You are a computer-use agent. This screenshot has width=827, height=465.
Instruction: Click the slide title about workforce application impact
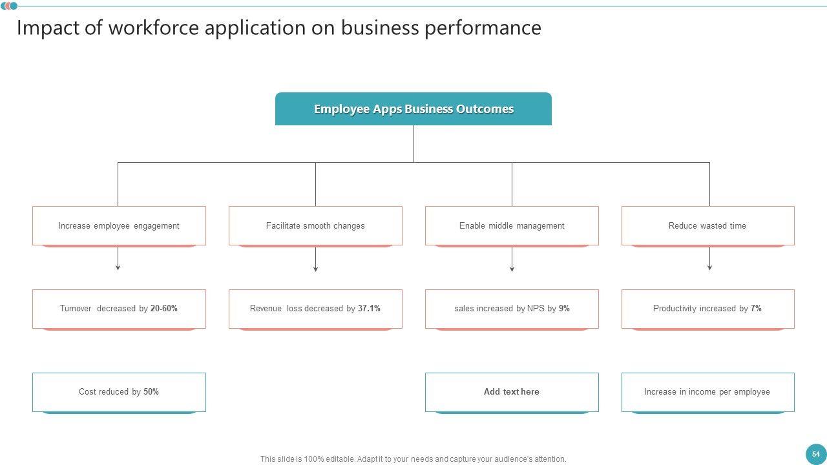[x=279, y=28]
